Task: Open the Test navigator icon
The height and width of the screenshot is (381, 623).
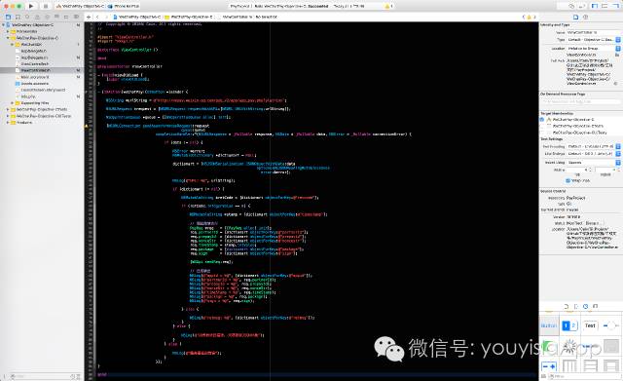Action: tap(47, 17)
